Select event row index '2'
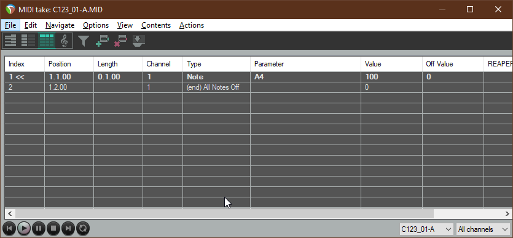 (x=25, y=87)
